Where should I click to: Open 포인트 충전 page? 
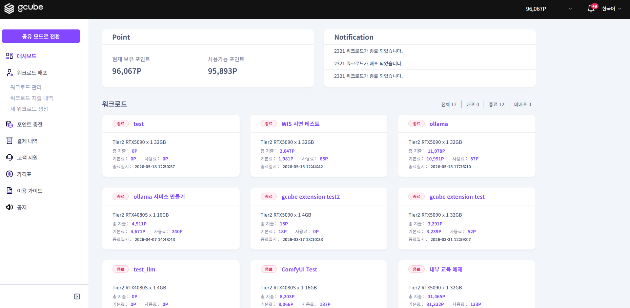click(x=30, y=124)
